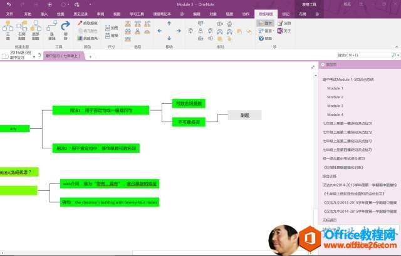Open page 期中考试Module 1-5知识点总结
401x256 pixels.
click(x=348, y=79)
